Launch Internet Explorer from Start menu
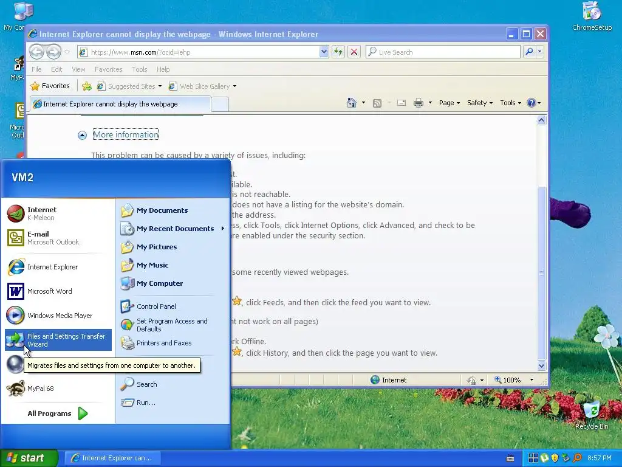 click(58, 267)
